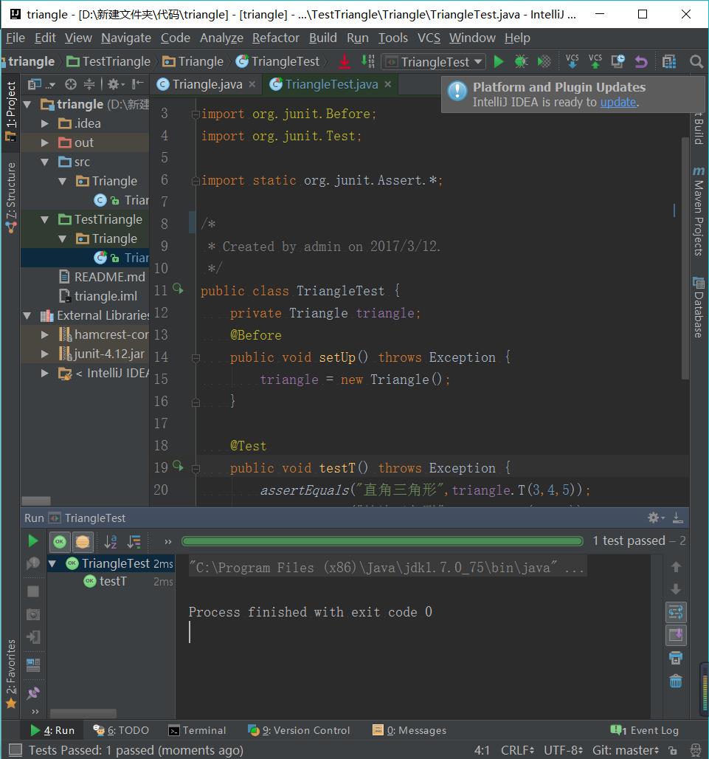Open the Database side panel
709x759 pixels.
pos(698,307)
